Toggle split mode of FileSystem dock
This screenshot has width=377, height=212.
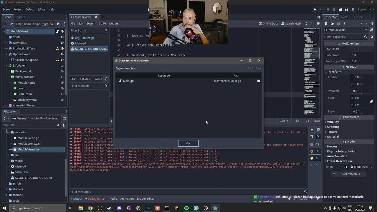[x=64, y=118]
